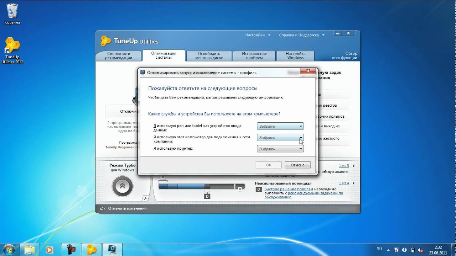Screen dimensions: 456x256
Task: Close the profile dialog window
Action: [x=307, y=72]
